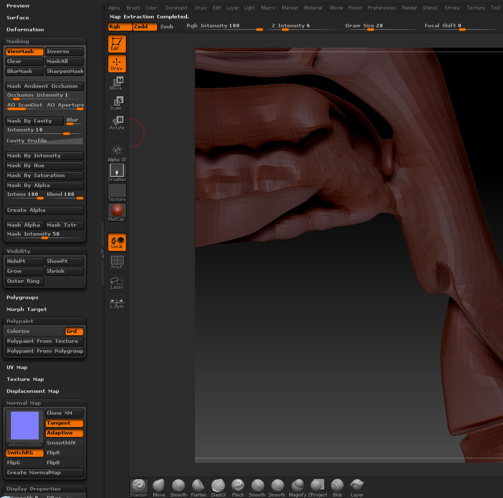The width and height of the screenshot is (503, 498).
Task: Enable Zsub sculpting mode
Action: point(171,27)
